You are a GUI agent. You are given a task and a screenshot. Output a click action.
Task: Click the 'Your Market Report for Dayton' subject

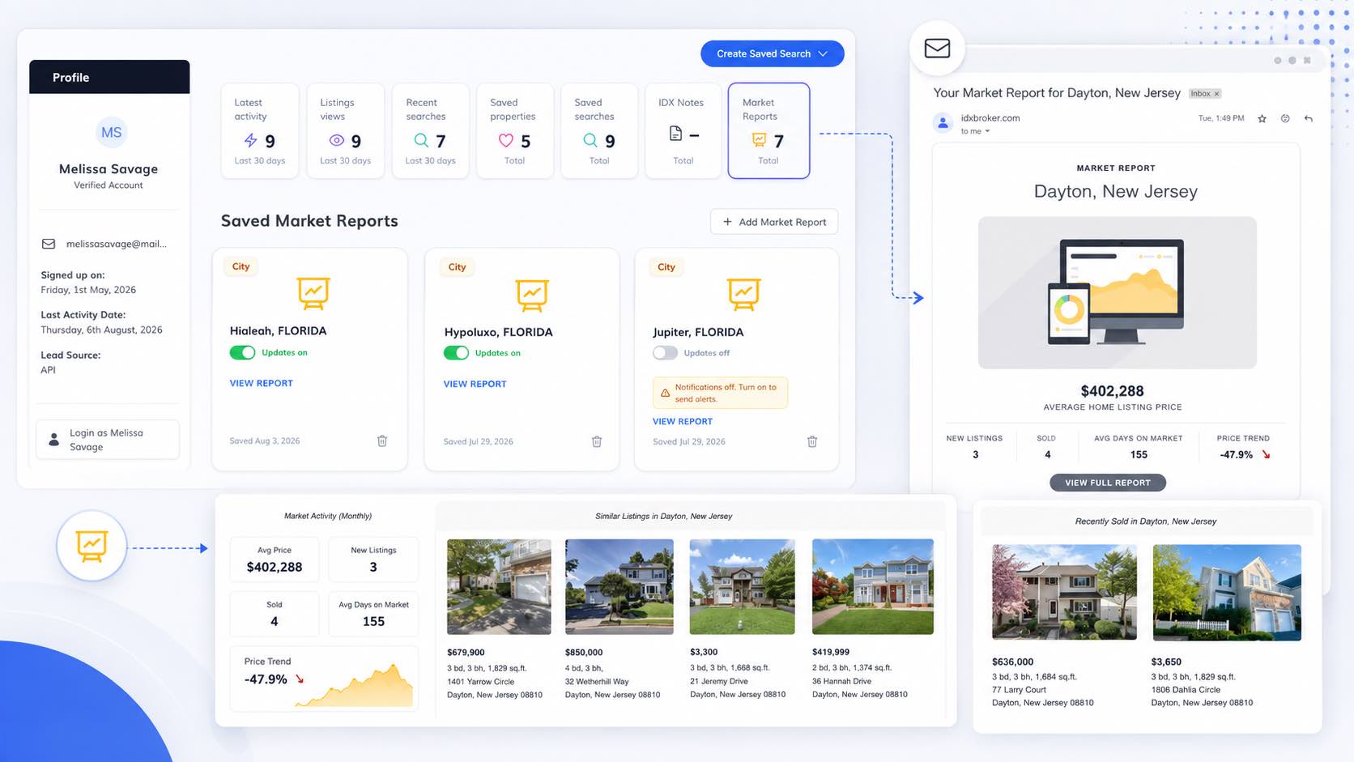tap(1057, 93)
